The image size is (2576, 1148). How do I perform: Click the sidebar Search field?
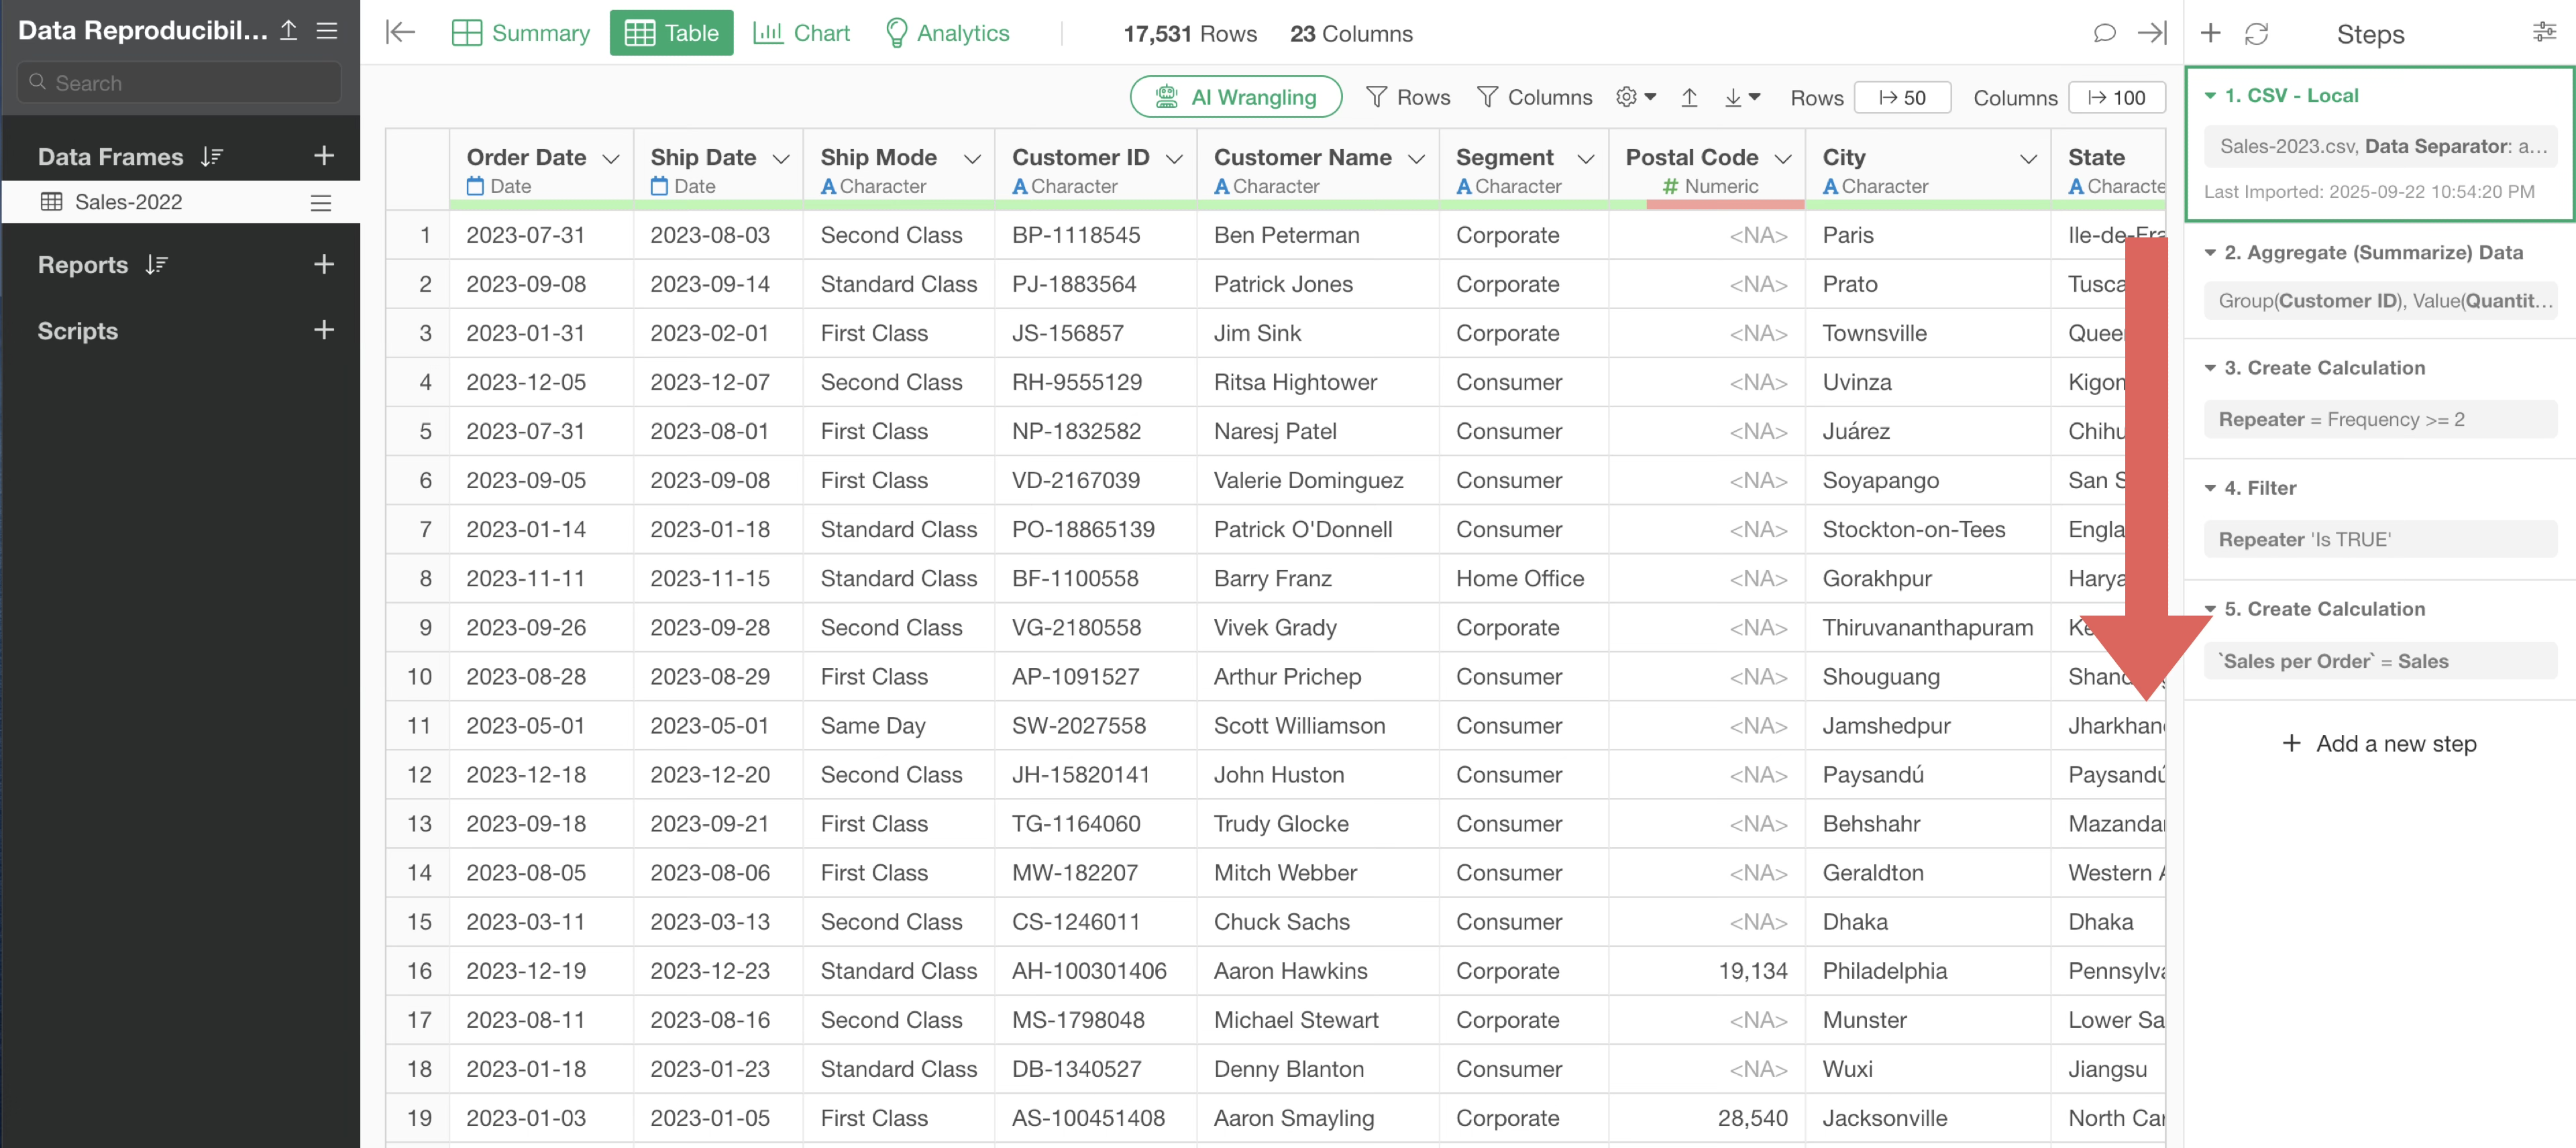click(x=180, y=83)
